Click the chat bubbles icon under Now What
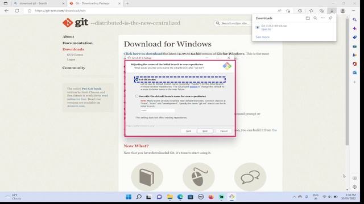 pyautogui.click(x=250, y=177)
